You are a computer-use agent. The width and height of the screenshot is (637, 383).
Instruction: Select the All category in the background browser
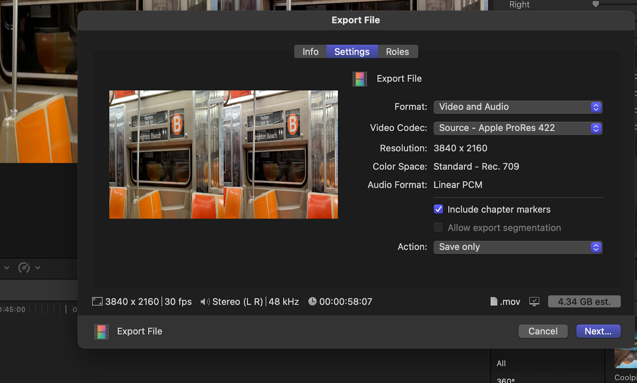coord(501,364)
